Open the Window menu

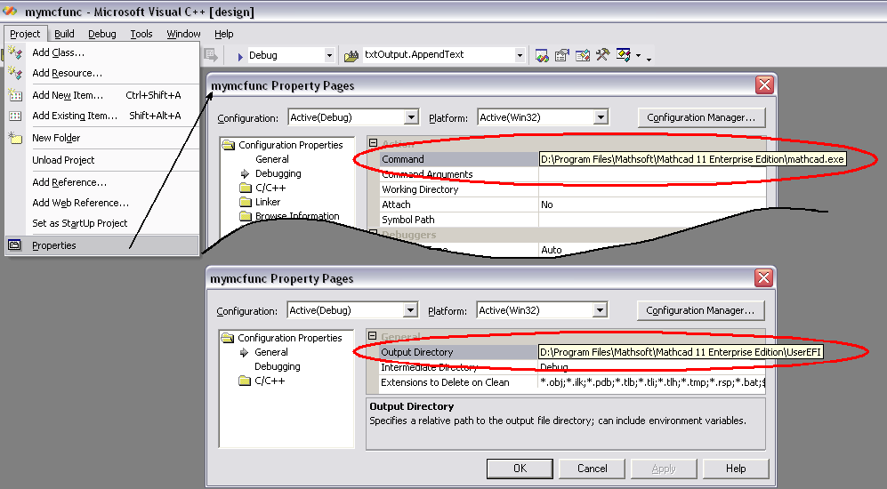click(183, 34)
